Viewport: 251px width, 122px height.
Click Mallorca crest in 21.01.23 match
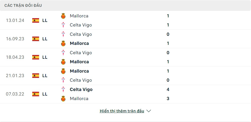[x=63, y=71]
